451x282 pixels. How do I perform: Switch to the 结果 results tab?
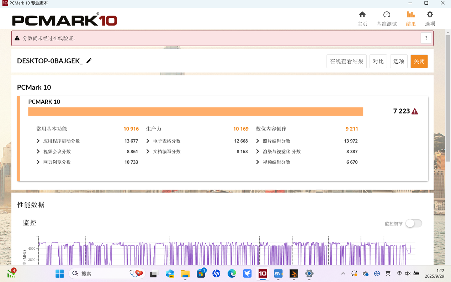pyautogui.click(x=410, y=18)
